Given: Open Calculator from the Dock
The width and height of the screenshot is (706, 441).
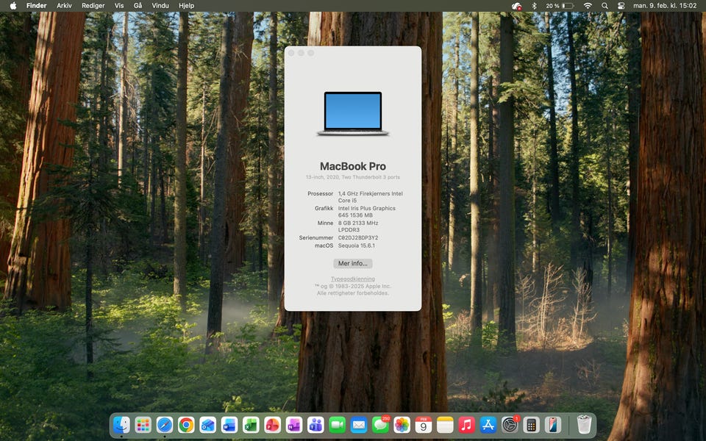Looking at the screenshot, I should (x=531, y=424).
